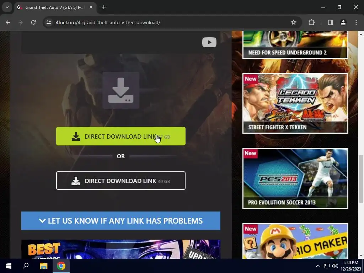Click the Chrome taskbar icon
Screen dimensions: 364x273
coord(61,266)
